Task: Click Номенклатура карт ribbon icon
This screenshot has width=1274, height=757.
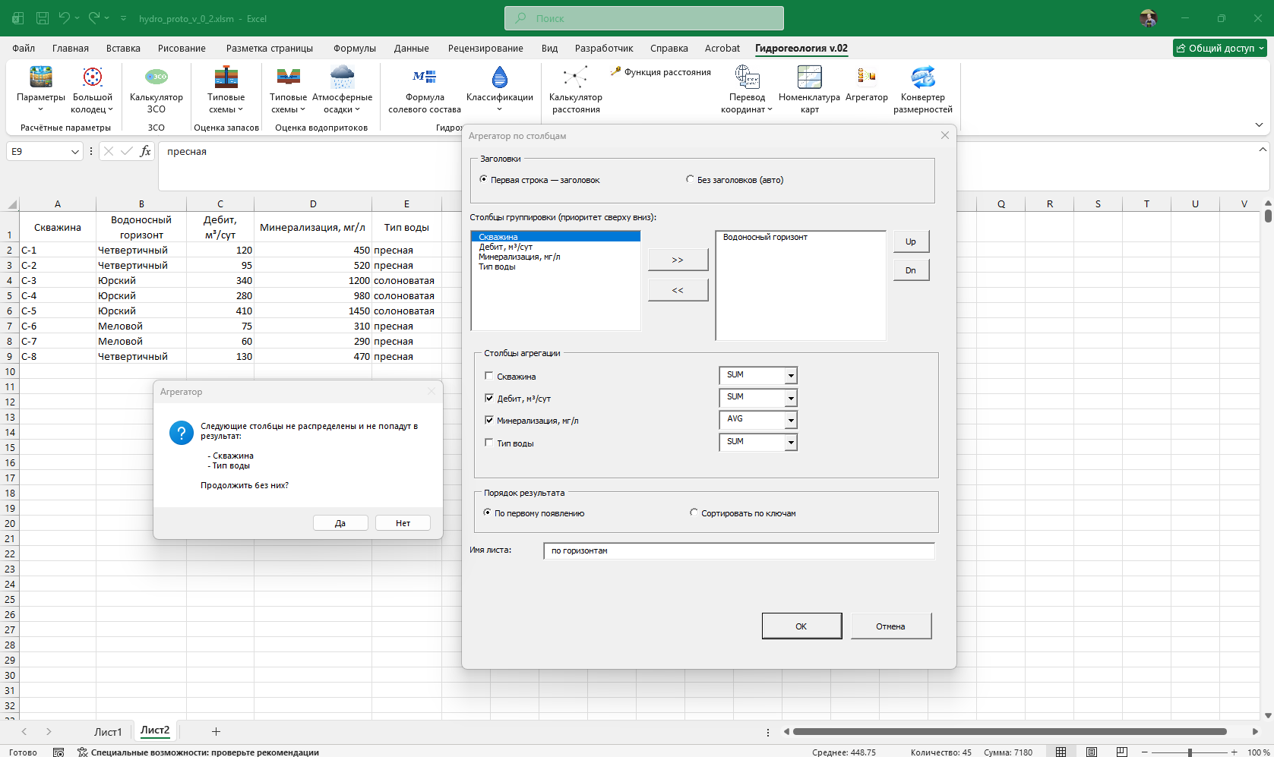Action: (809, 90)
